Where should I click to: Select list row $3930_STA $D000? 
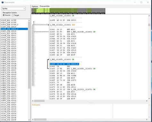[x=14, y=38]
